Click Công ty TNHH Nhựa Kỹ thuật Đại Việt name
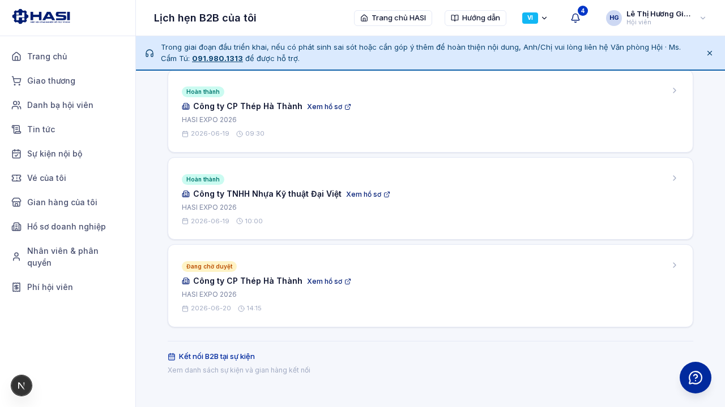Image resolution: width=725 pixels, height=407 pixels. click(x=267, y=194)
